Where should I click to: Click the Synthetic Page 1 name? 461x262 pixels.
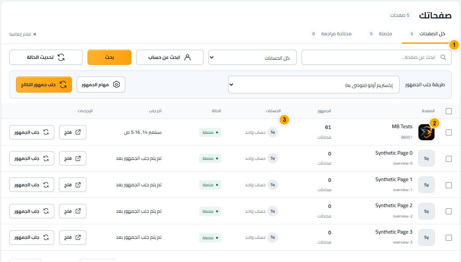click(x=394, y=179)
